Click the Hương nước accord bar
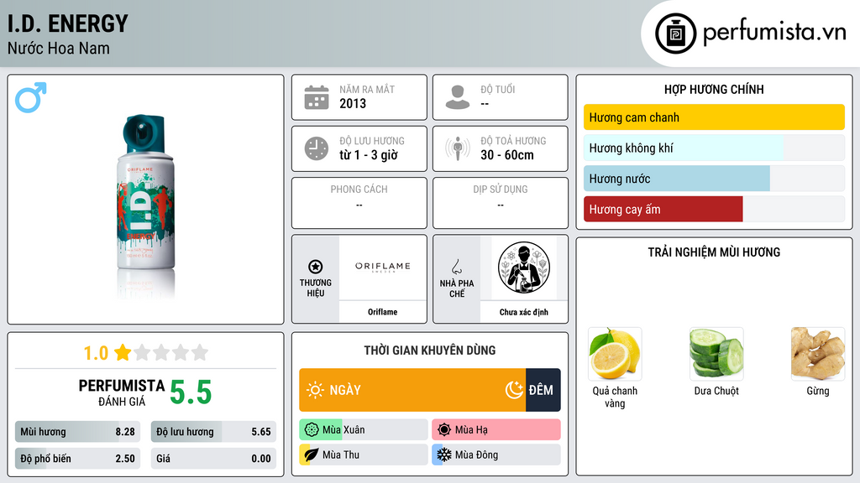 [x=714, y=179]
